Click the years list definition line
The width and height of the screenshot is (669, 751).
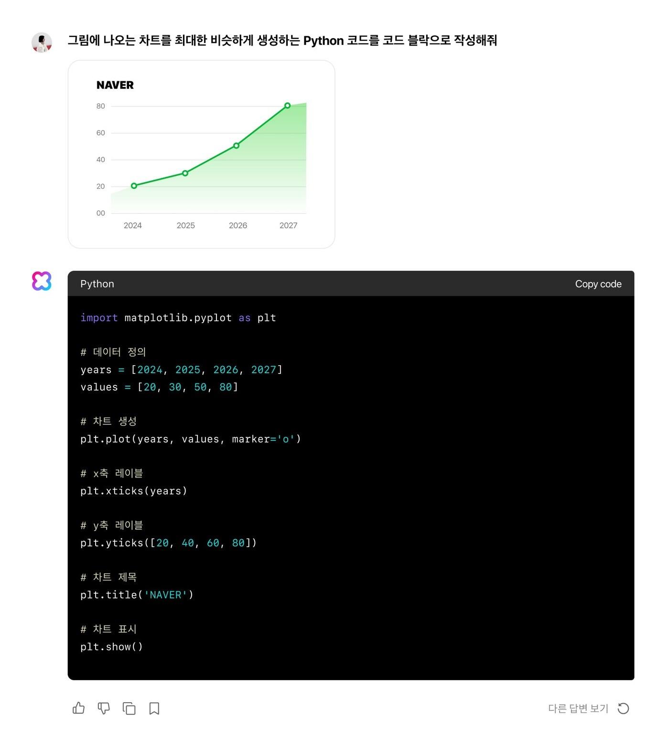[181, 370]
